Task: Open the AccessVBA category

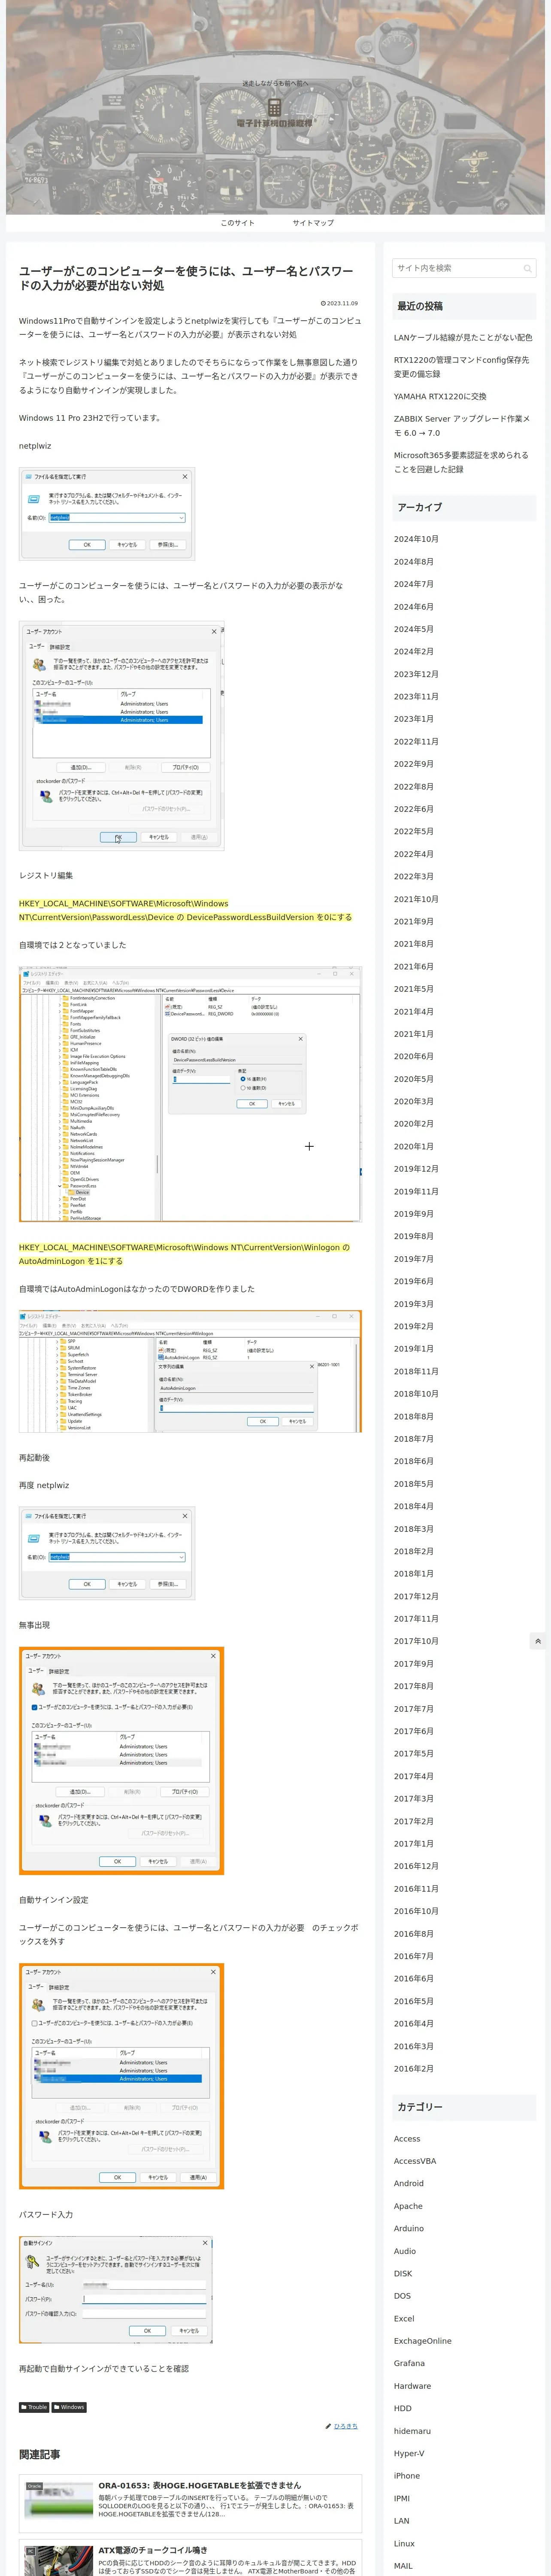Action: coord(415,2161)
